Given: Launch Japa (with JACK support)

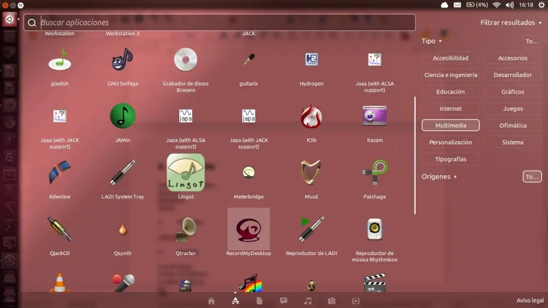Looking at the screenshot, I should pyautogui.click(x=249, y=116).
